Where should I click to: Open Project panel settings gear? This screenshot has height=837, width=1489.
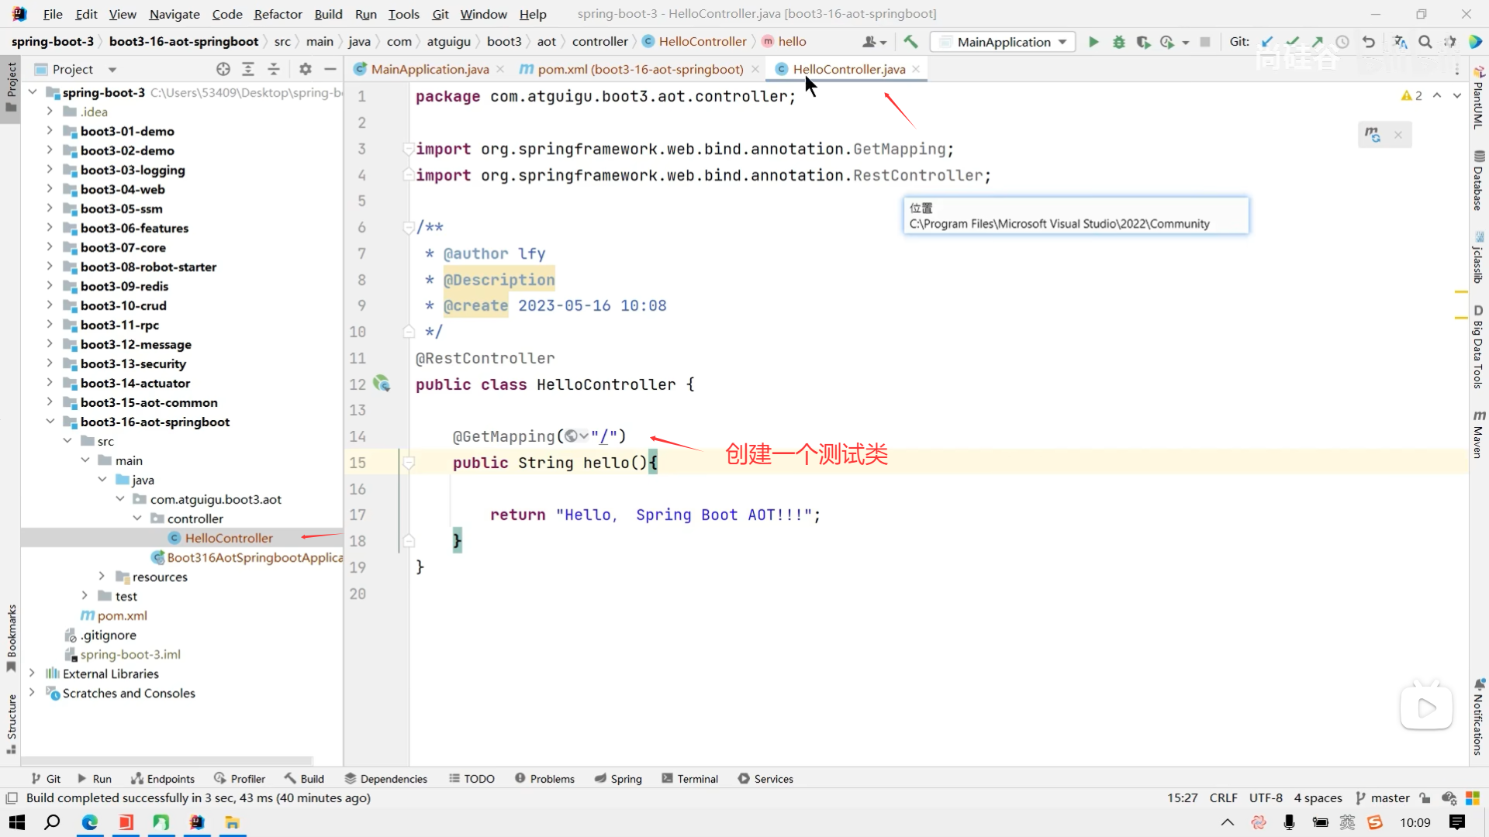[306, 69]
